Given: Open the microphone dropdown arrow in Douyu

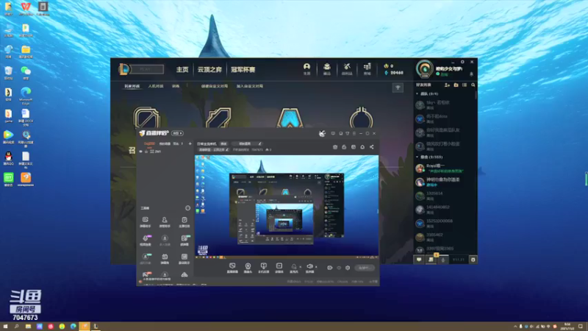Looking at the screenshot, I should [x=300, y=267].
